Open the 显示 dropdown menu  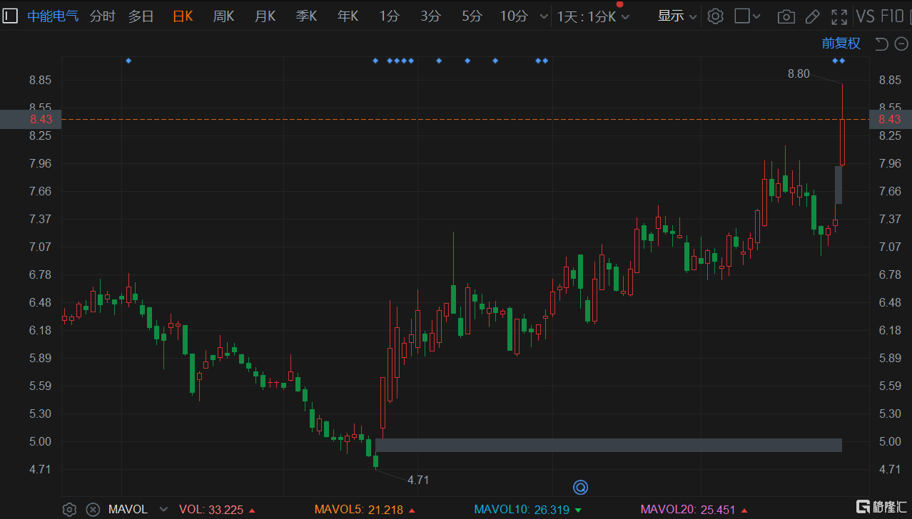pos(677,16)
